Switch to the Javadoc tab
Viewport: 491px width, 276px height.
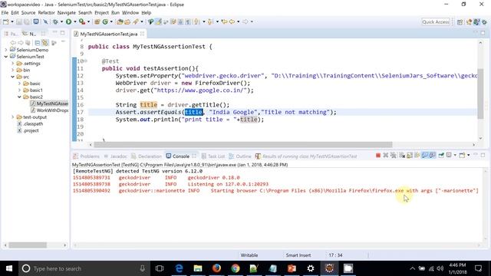click(x=116, y=156)
